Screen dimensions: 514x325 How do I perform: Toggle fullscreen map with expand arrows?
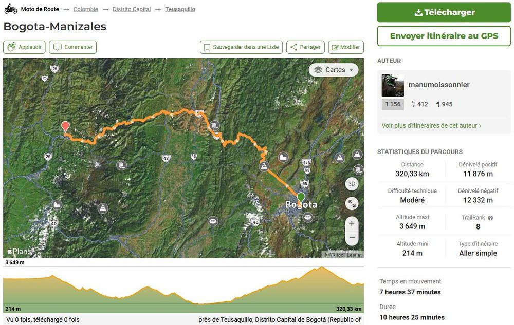pyautogui.click(x=352, y=203)
